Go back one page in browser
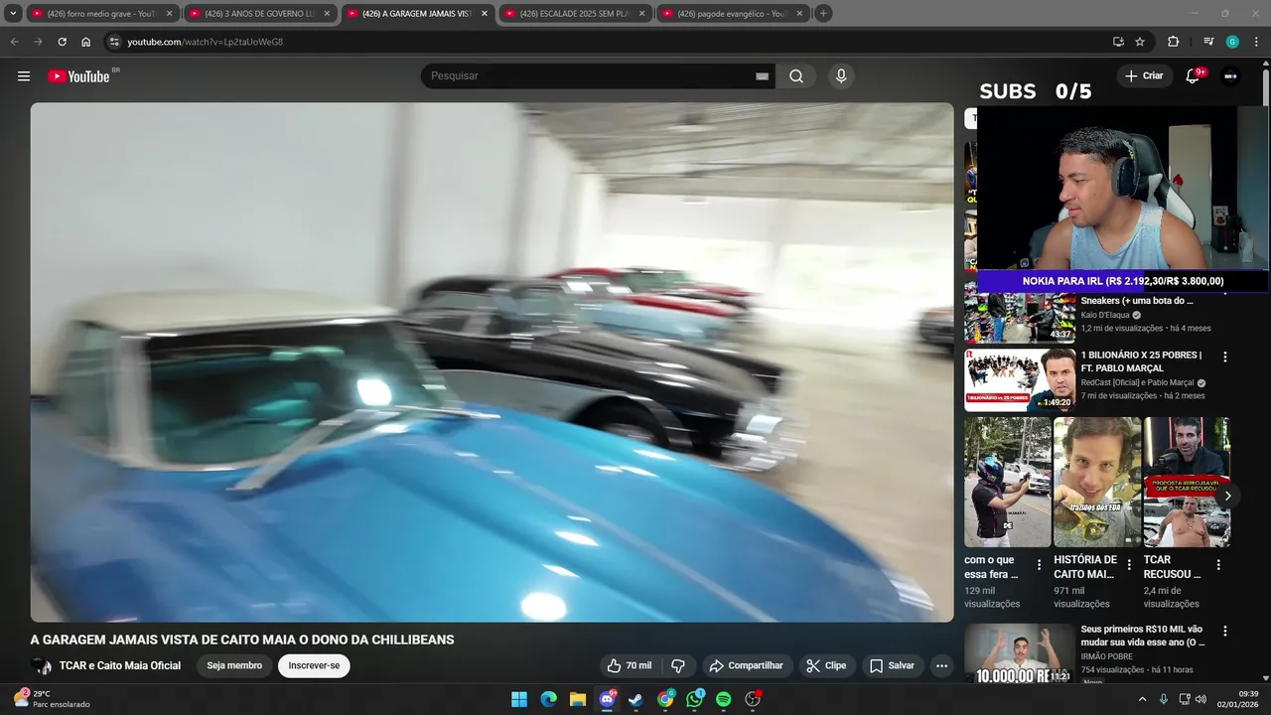The image size is (1271, 715). pyautogui.click(x=14, y=42)
